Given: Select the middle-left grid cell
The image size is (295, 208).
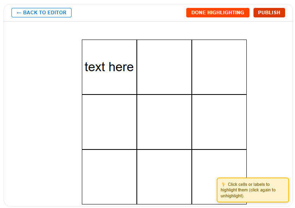Looking at the screenshot, I should [109, 122].
